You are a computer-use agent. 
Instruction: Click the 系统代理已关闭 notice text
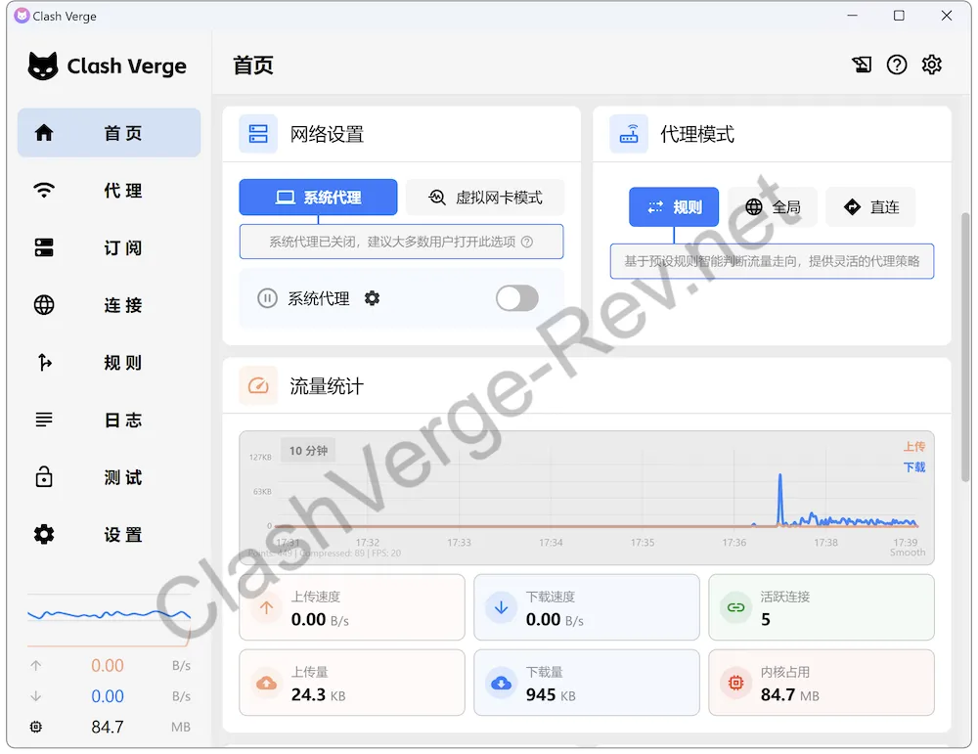[x=392, y=242]
